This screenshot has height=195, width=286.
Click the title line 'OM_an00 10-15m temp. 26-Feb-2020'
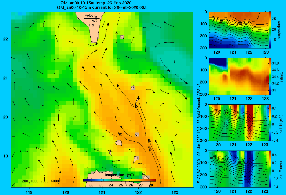coord(96,3)
